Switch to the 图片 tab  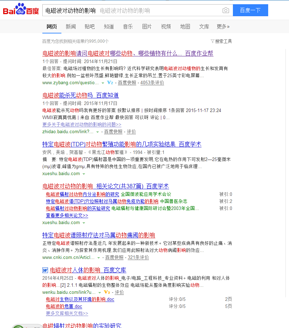click(147, 26)
